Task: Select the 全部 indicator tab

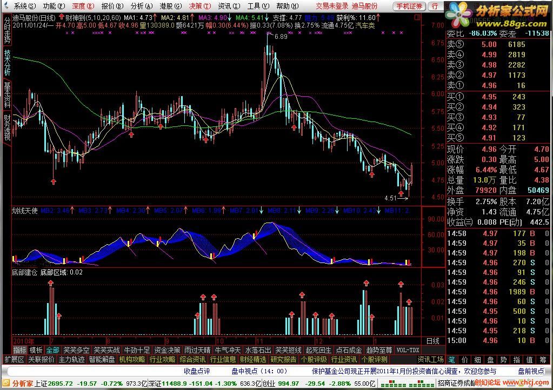Action: pos(52,350)
